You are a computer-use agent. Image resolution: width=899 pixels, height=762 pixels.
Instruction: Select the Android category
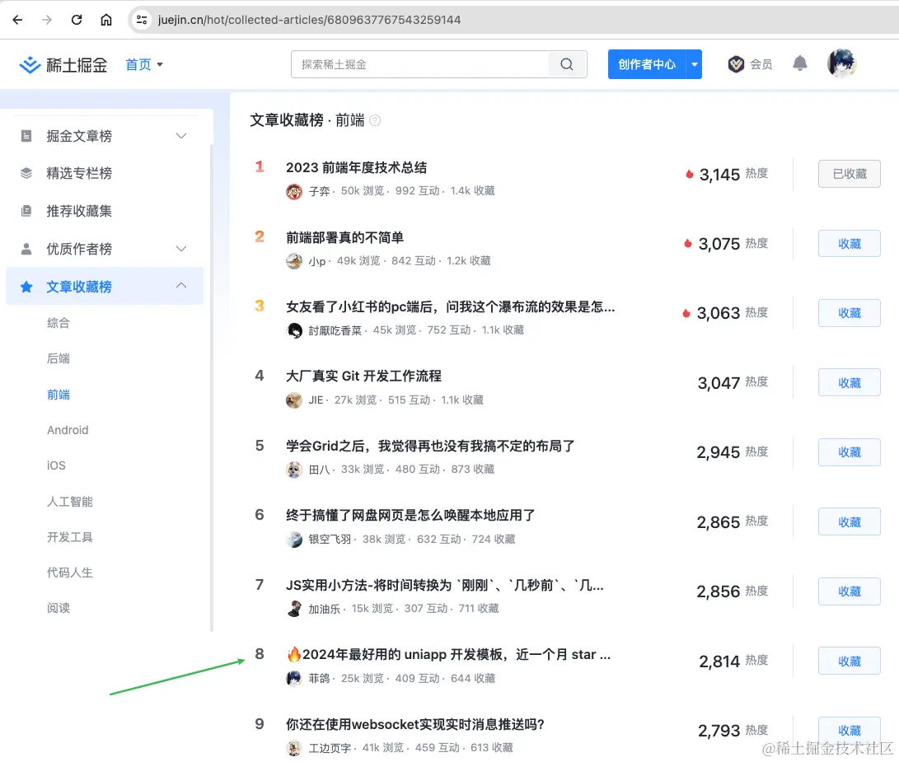[68, 430]
